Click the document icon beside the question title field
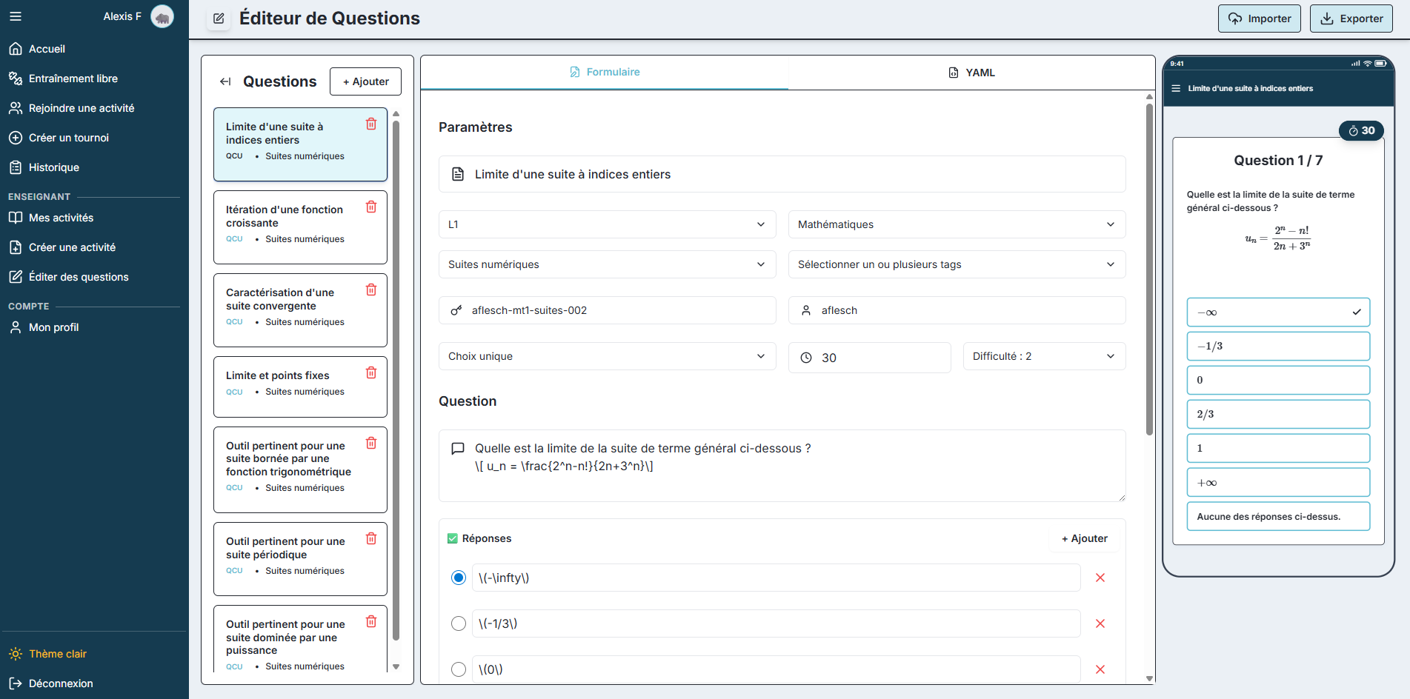Viewport: 1410px width, 699px height. 456,174
